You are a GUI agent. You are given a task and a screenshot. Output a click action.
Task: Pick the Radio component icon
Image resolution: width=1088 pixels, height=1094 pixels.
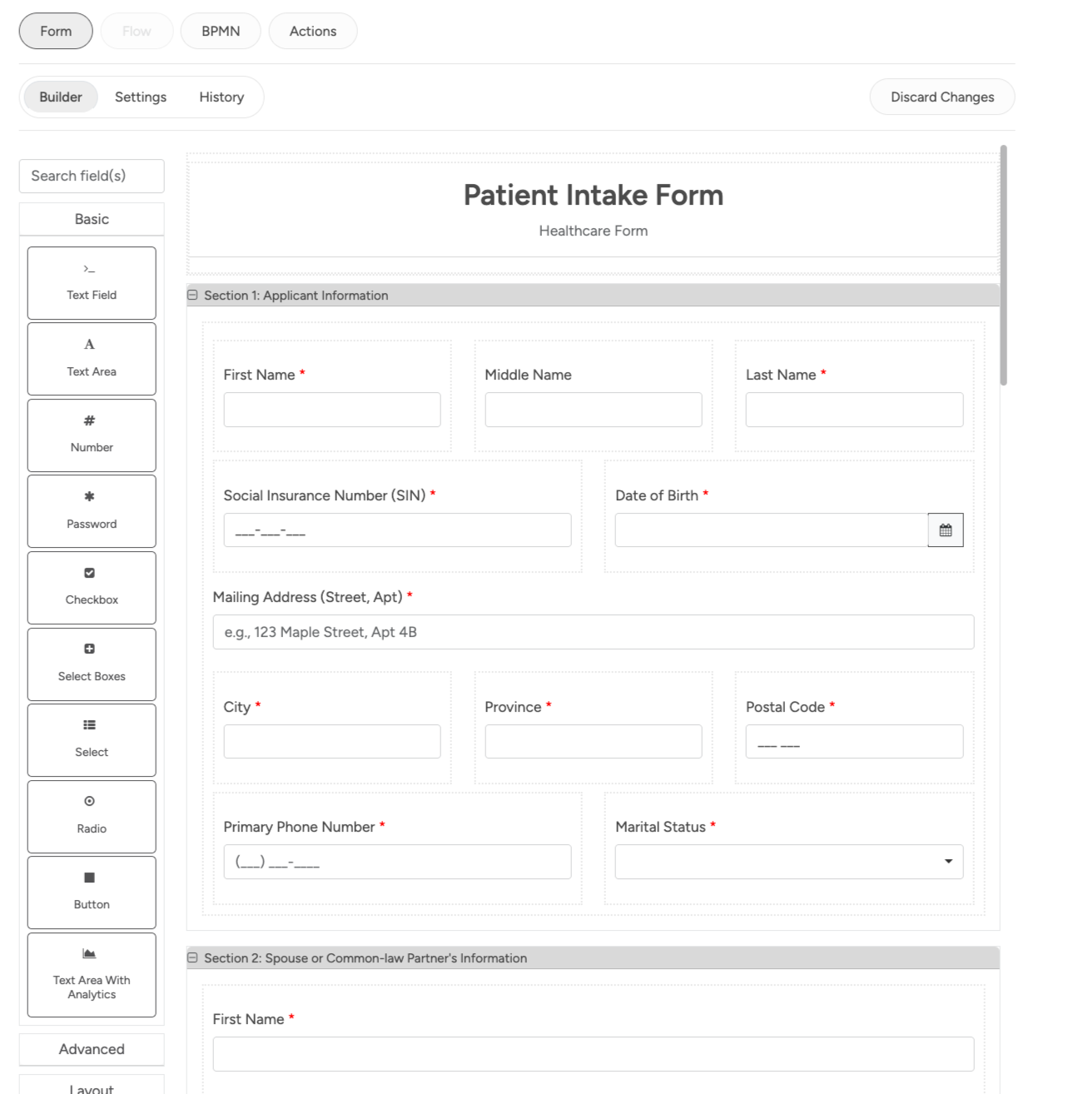[89, 802]
